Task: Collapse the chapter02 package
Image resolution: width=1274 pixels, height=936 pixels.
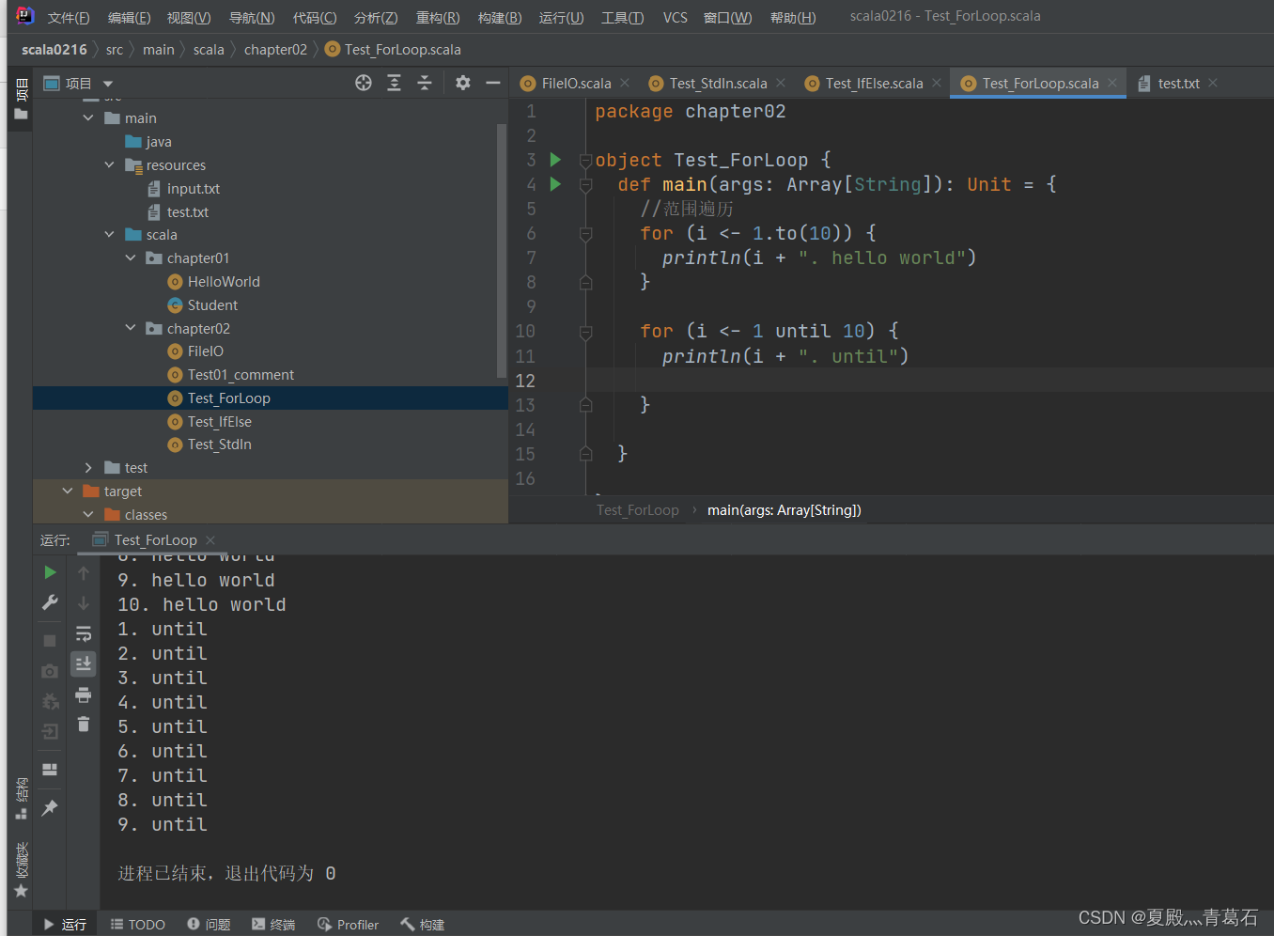Action: pos(131,328)
